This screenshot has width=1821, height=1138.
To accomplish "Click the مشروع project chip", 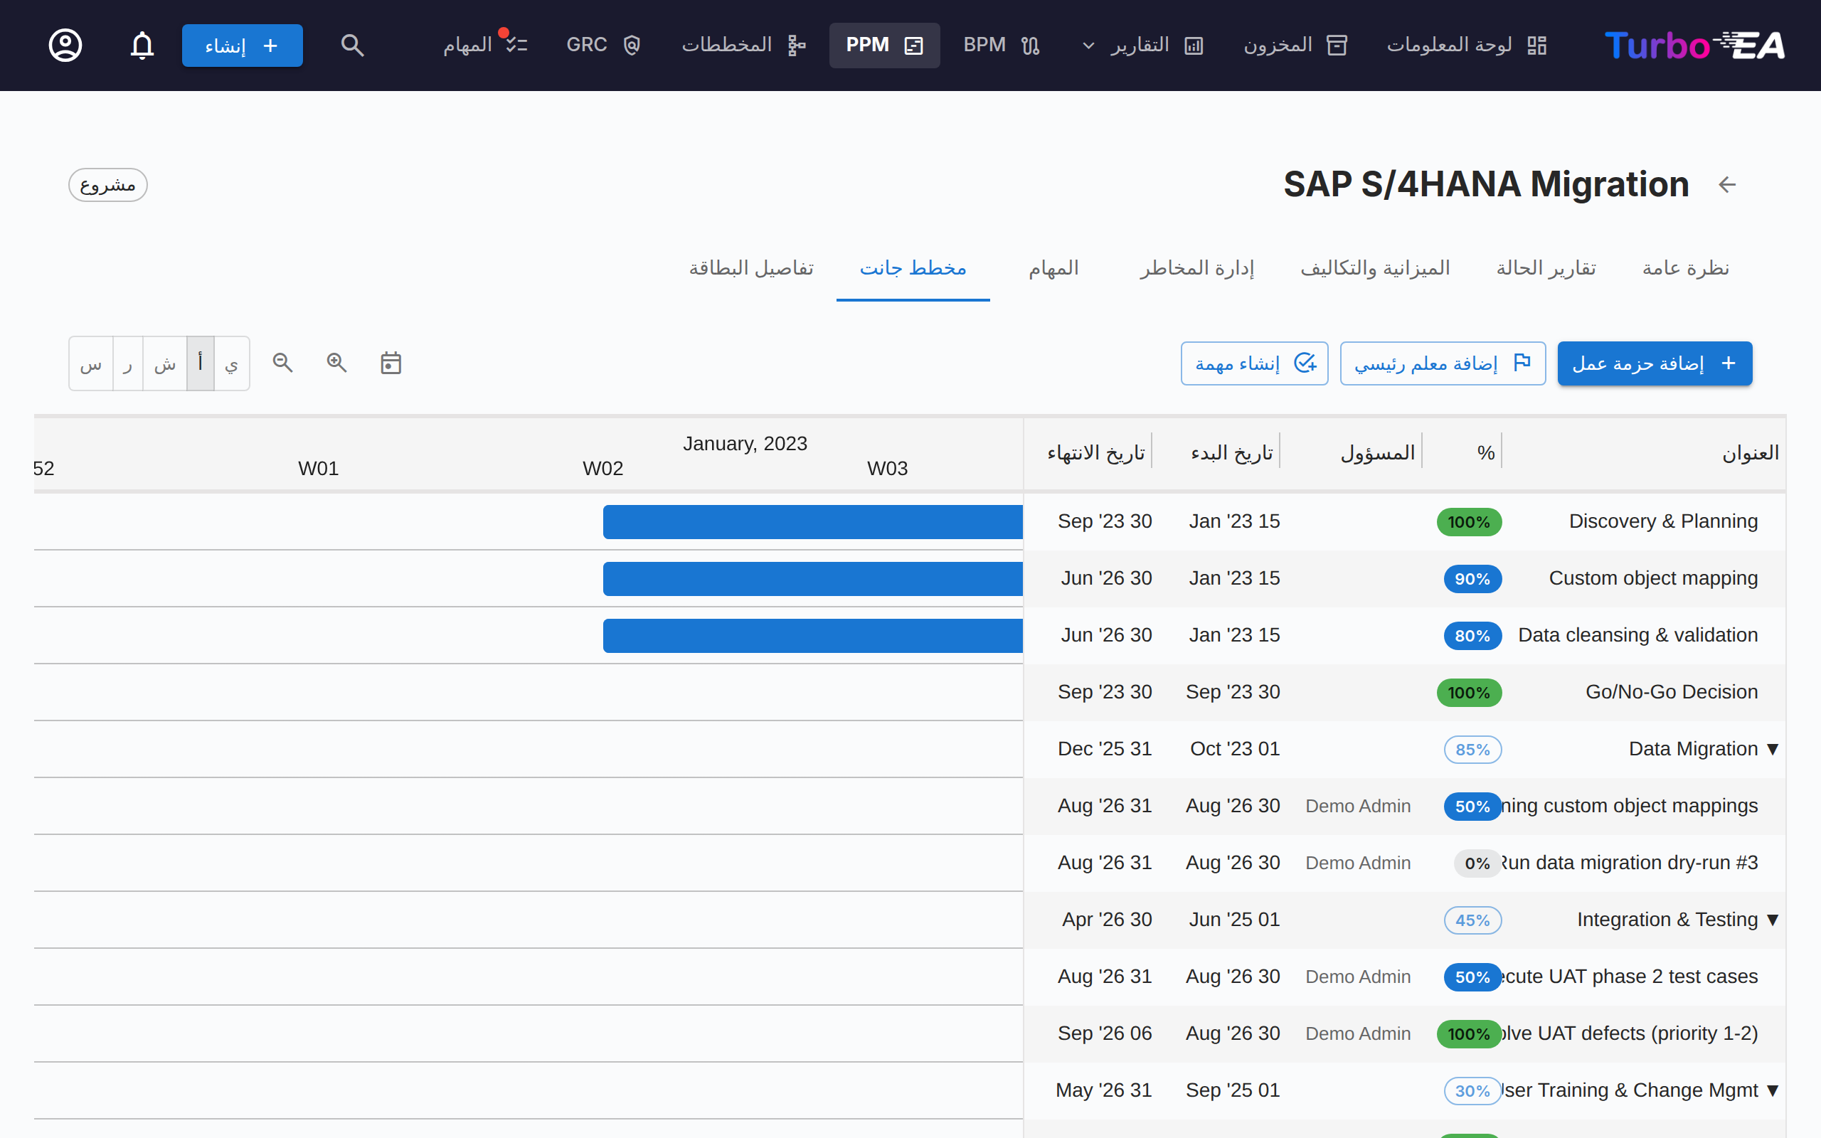I will [x=107, y=185].
